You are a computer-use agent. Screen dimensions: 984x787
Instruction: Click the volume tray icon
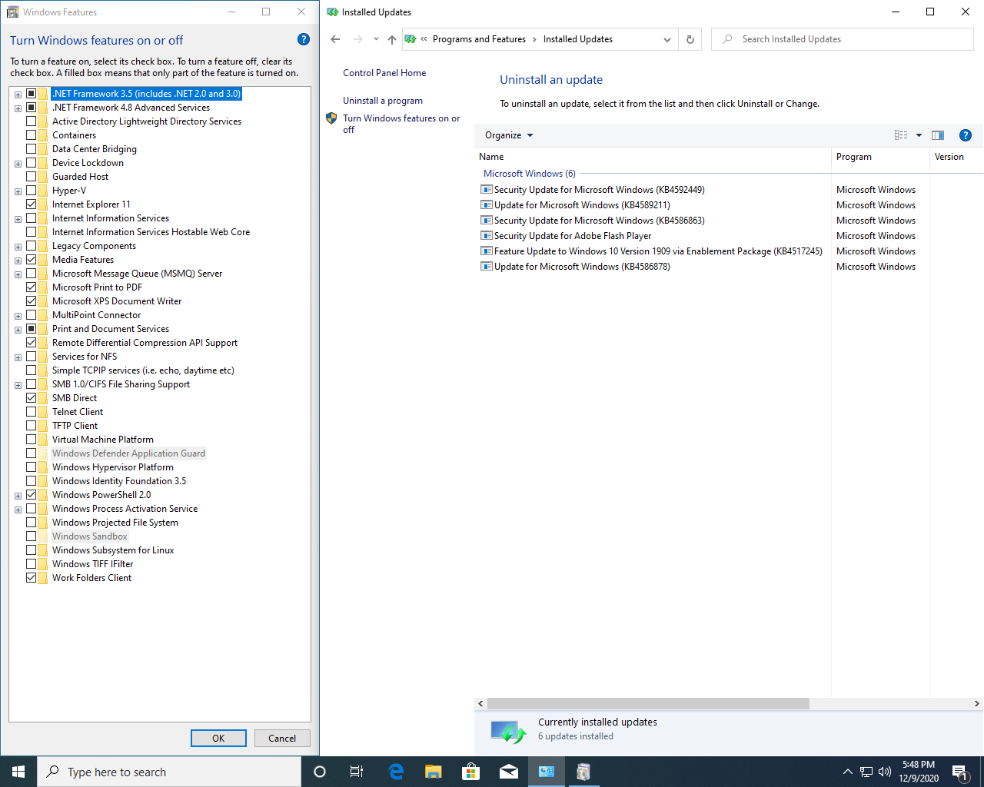pos(885,772)
